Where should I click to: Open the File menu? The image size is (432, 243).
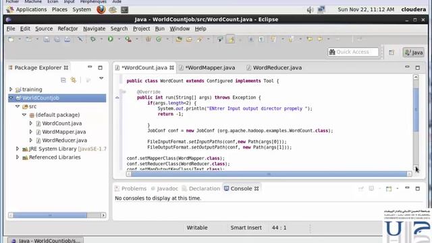(11, 28)
